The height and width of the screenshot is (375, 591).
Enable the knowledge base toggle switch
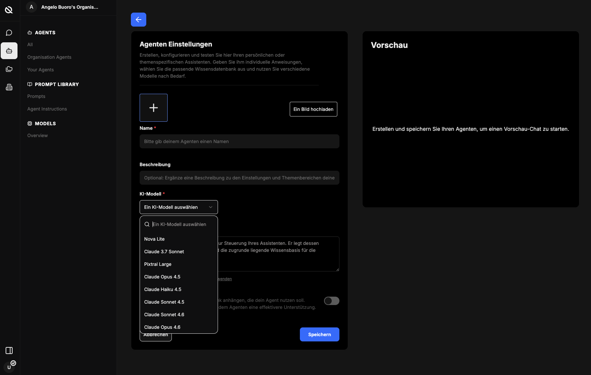tap(331, 301)
